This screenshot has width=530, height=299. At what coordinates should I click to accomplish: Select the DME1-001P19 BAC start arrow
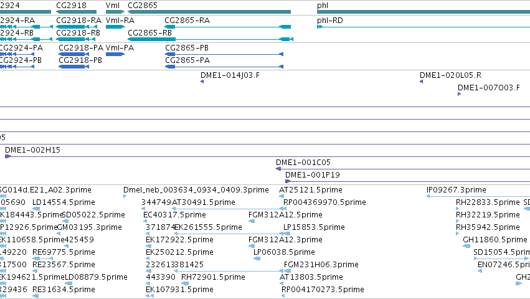pos(288,181)
